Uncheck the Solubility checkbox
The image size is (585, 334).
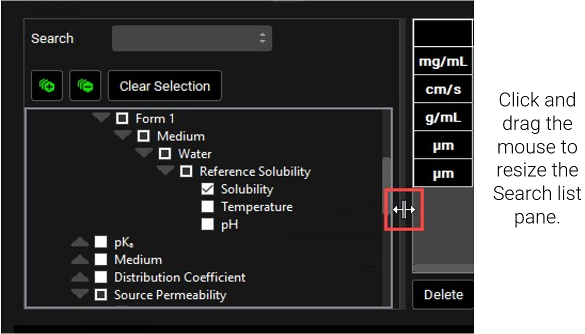coord(207,189)
